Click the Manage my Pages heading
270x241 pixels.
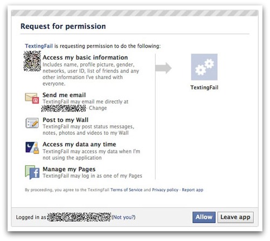pos(69,169)
